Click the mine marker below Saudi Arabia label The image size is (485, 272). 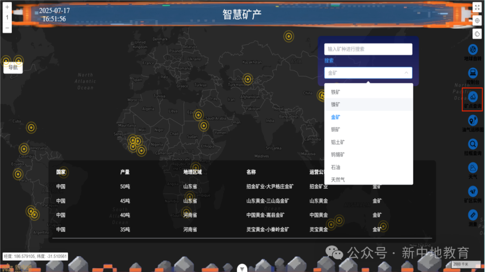point(203,125)
